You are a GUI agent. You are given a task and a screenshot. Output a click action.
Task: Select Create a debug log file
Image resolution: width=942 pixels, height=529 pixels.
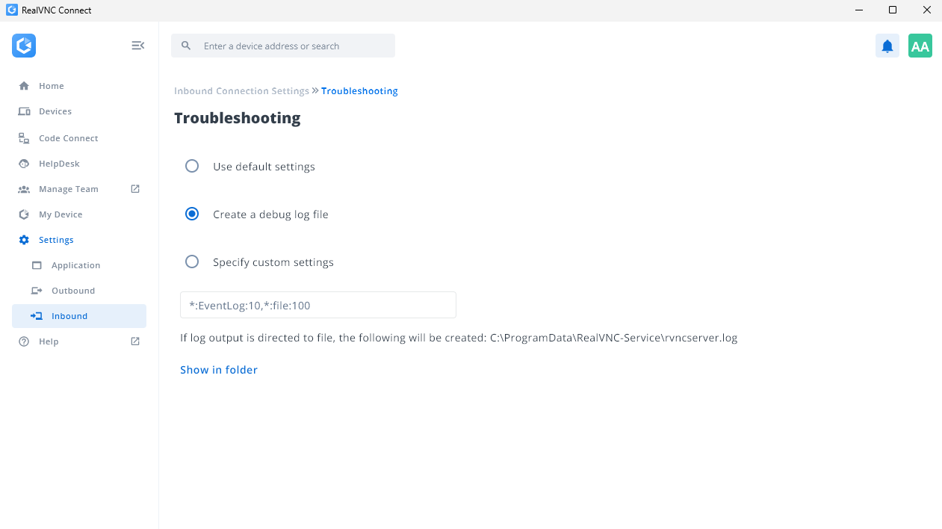point(192,214)
